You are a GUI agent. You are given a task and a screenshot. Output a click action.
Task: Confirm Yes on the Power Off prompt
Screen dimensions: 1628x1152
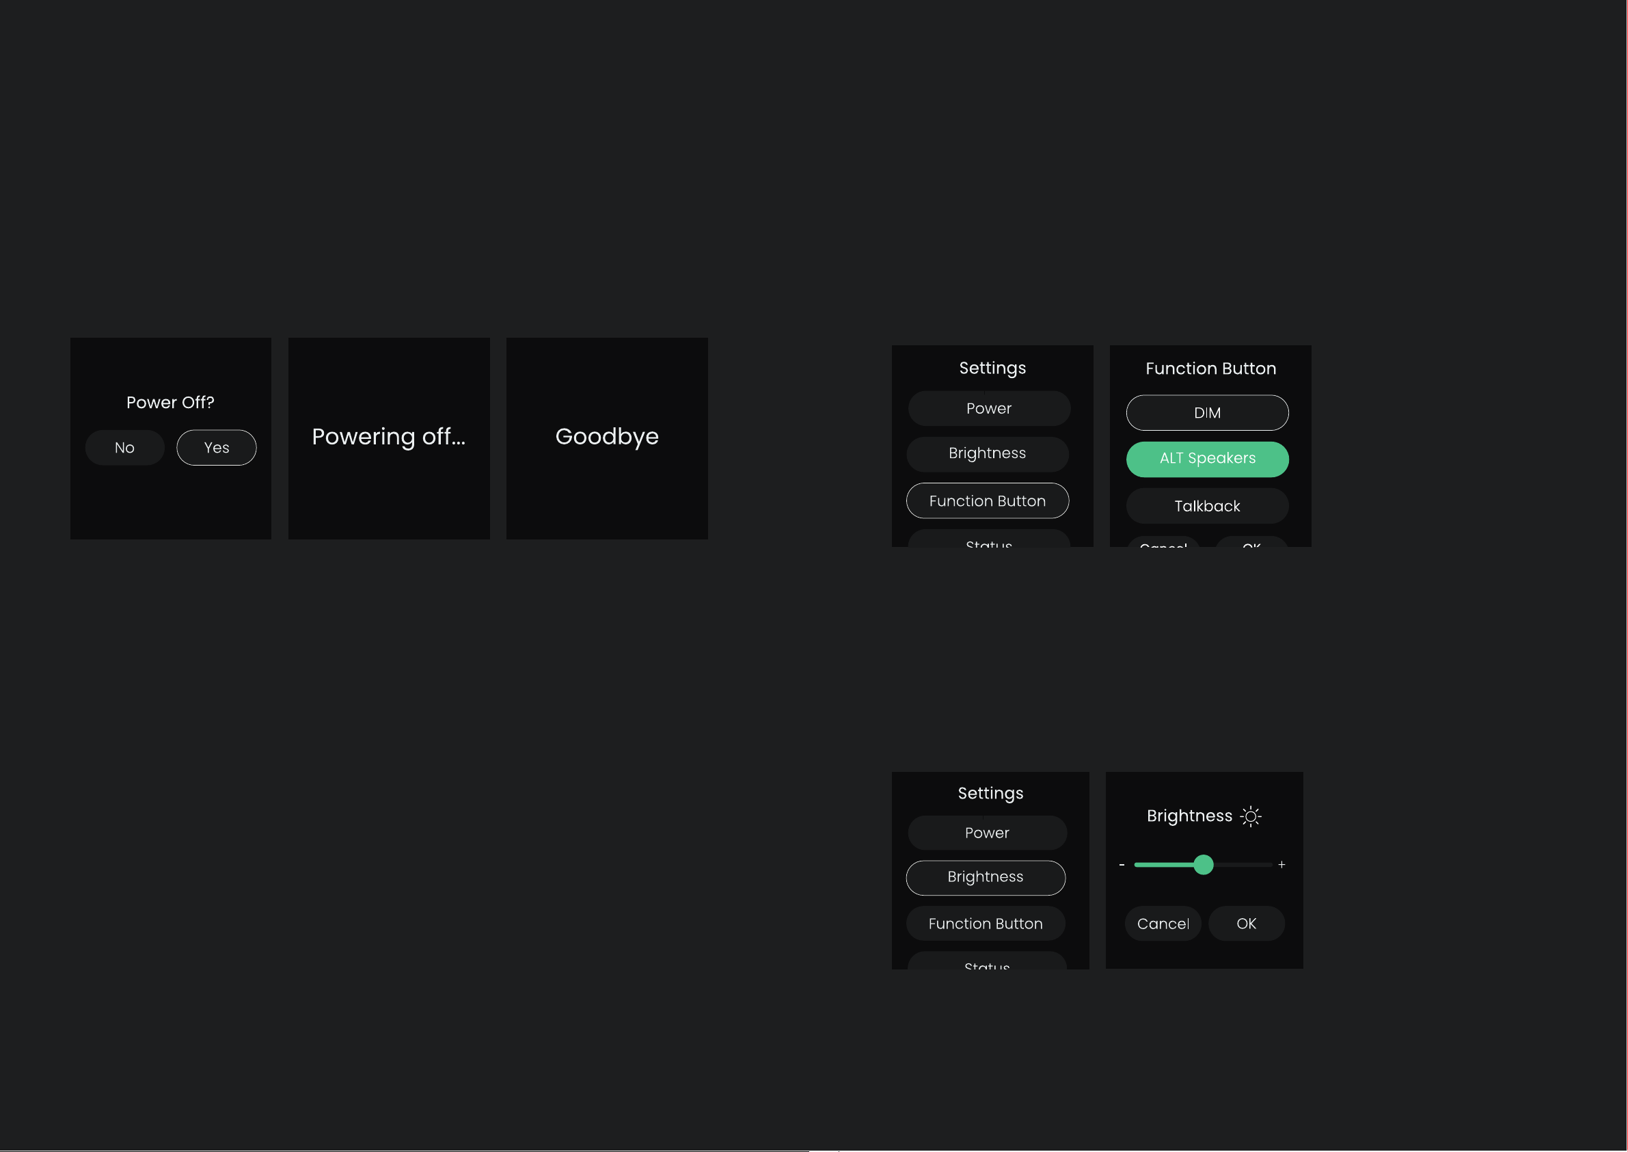click(x=216, y=448)
